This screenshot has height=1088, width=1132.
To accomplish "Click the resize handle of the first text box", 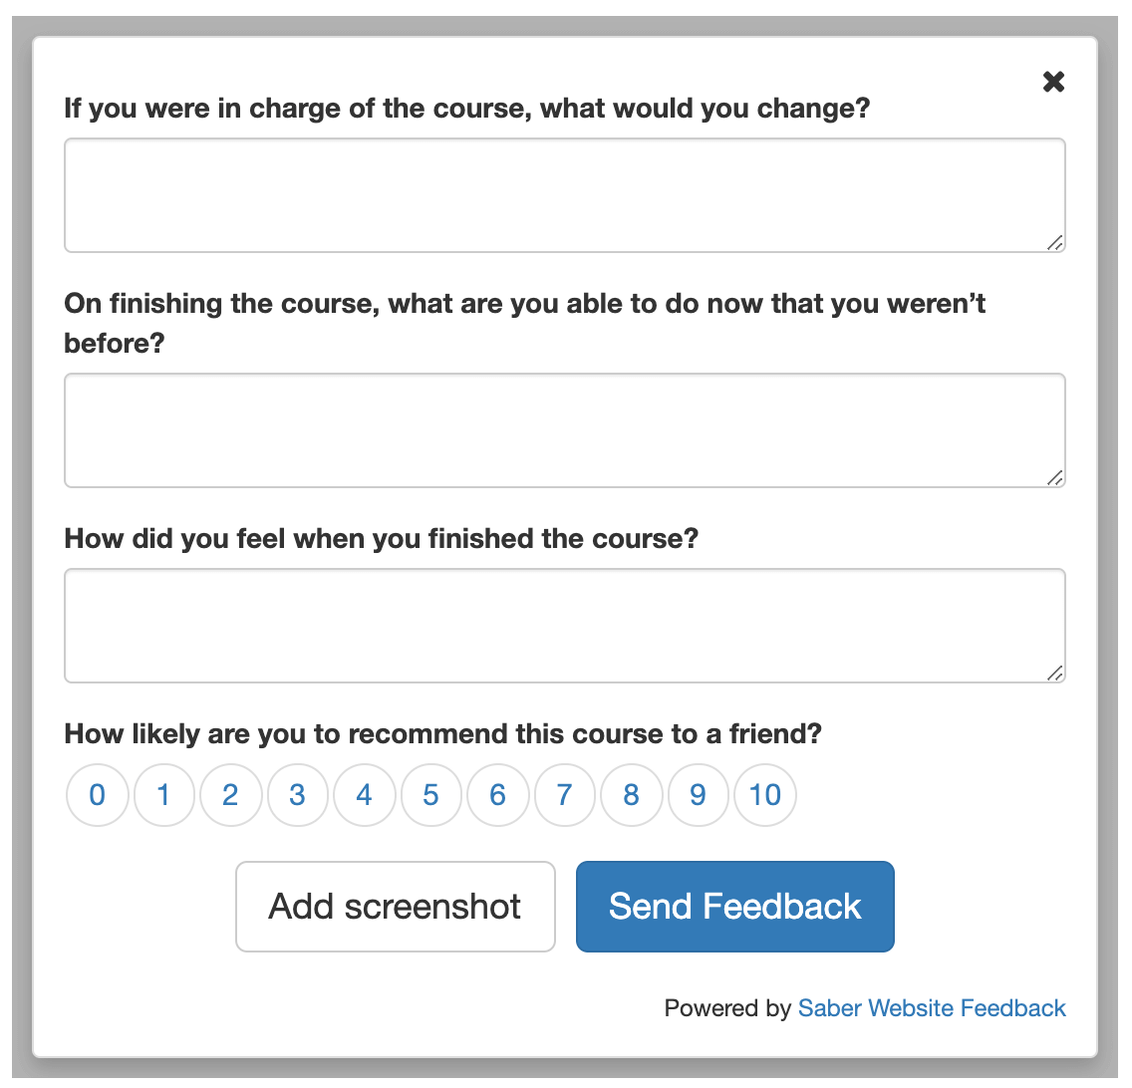I will [1055, 242].
